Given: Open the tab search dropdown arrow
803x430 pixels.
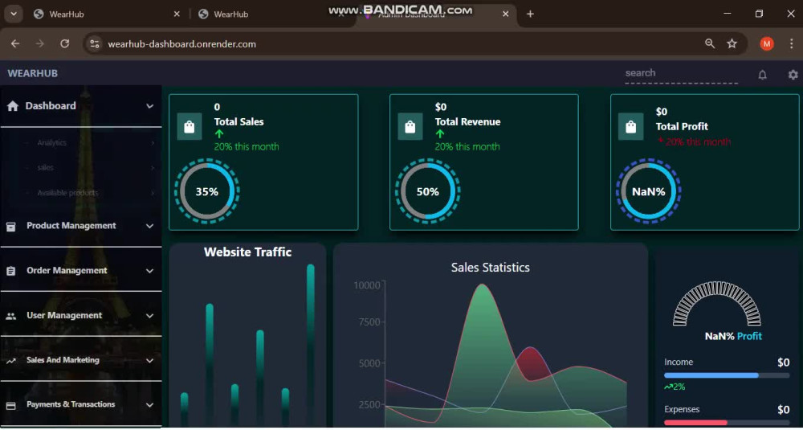Looking at the screenshot, I should pos(14,14).
